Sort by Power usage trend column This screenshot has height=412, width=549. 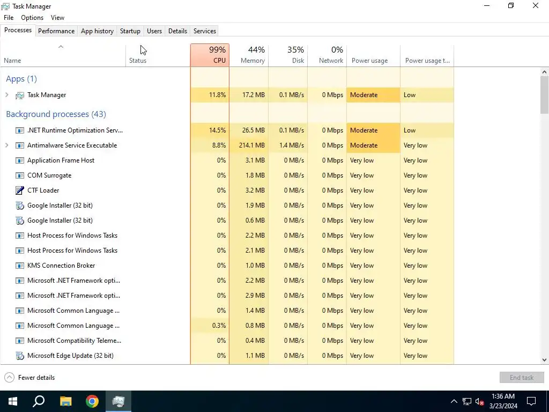click(427, 55)
